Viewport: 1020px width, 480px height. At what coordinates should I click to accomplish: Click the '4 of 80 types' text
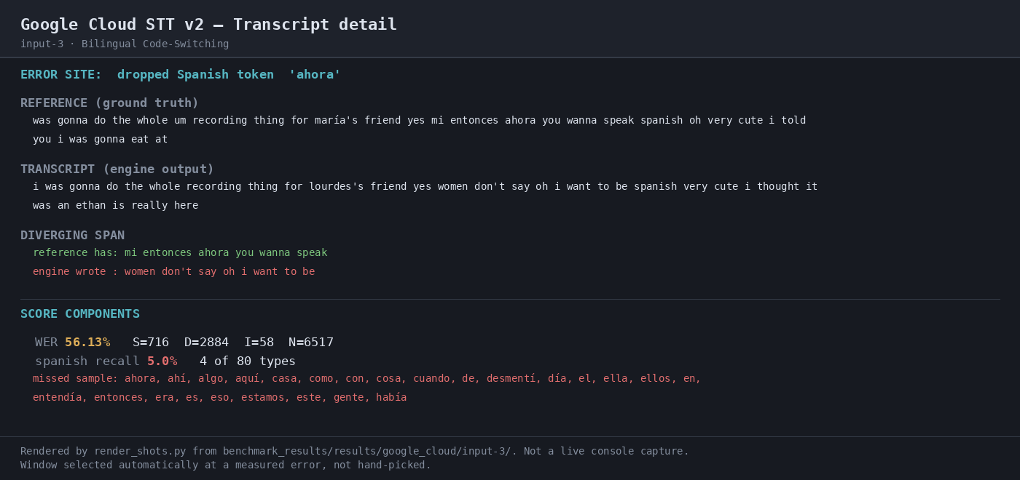tap(248, 361)
